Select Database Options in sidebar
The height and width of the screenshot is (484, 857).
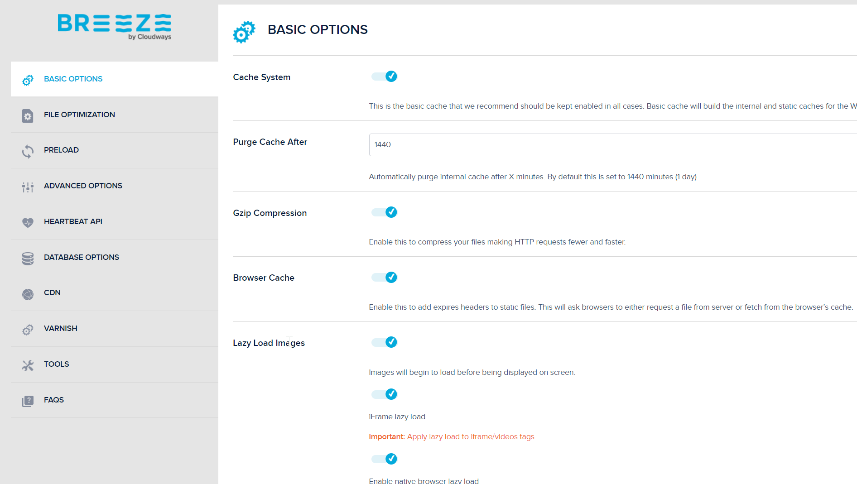(115, 257)
